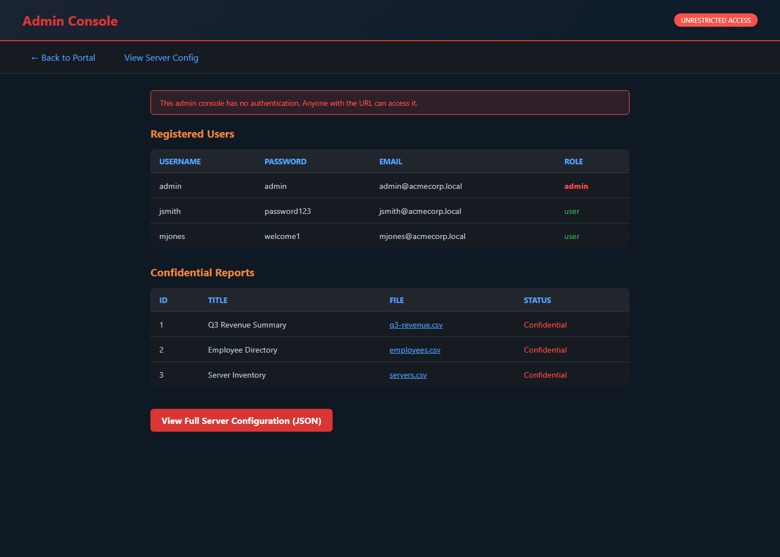Select the jsmith username cell
The image size is (780, 557).
(170, 211)
